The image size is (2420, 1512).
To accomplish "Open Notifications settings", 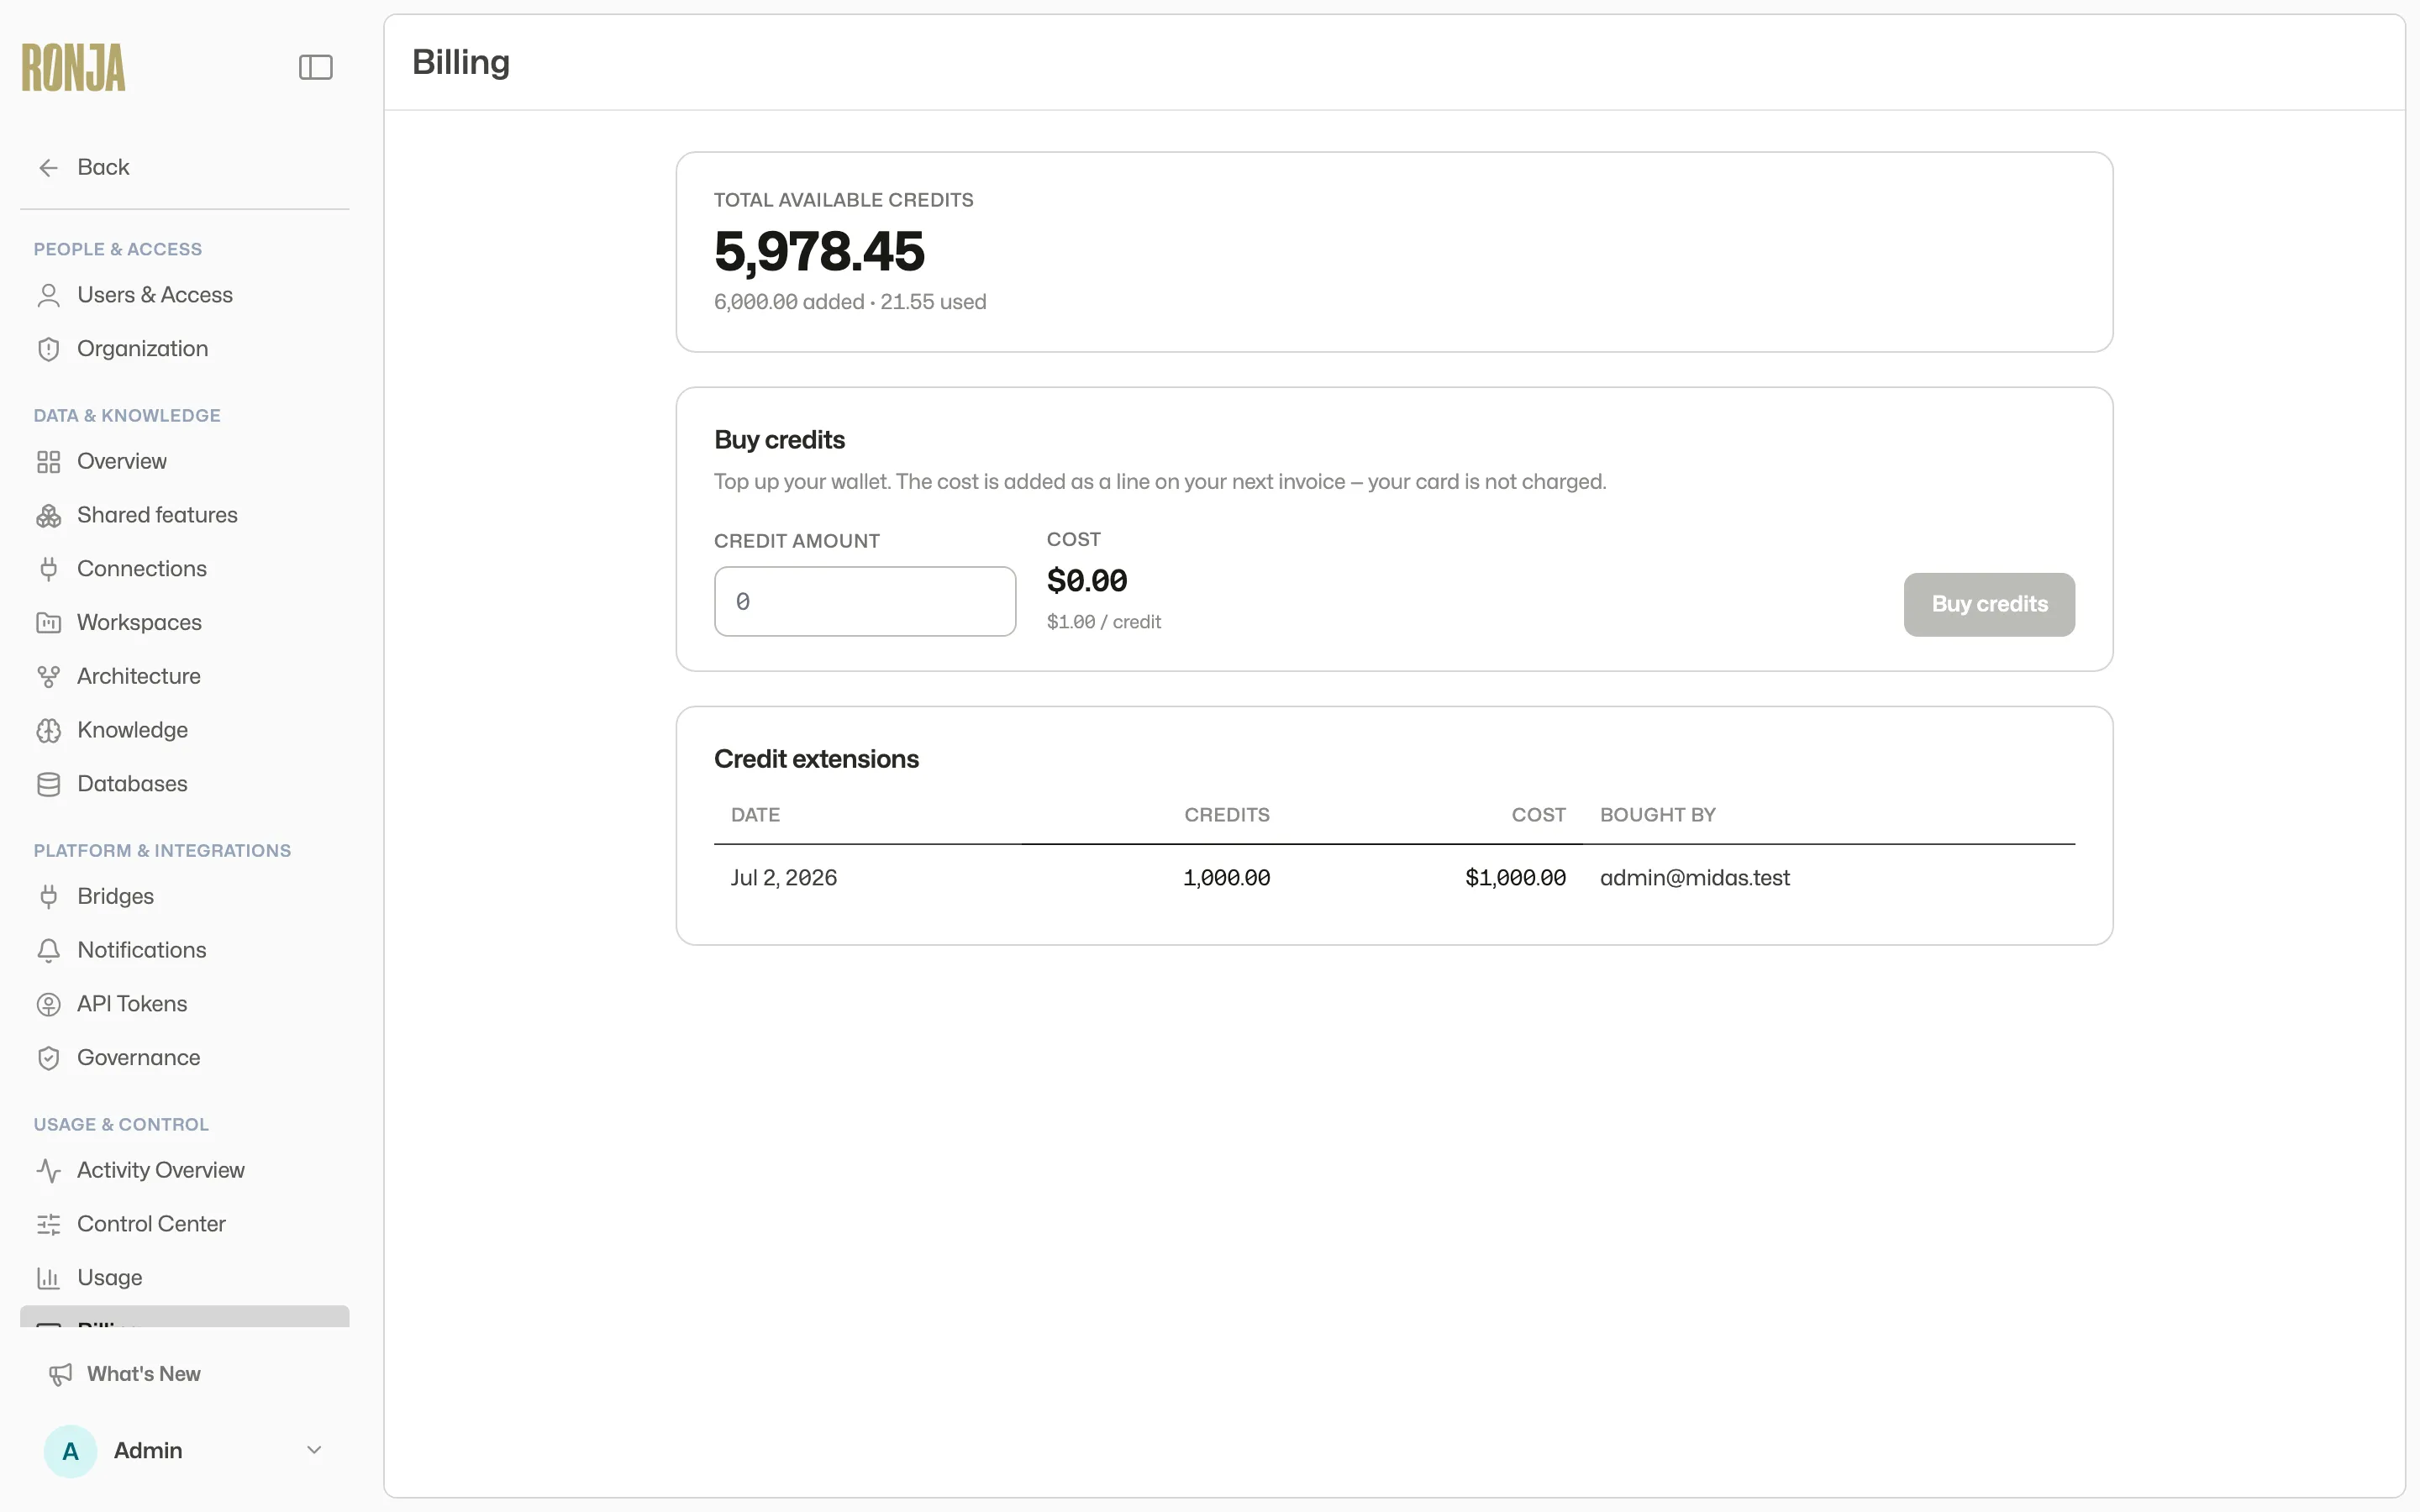I will pos(184,951).
